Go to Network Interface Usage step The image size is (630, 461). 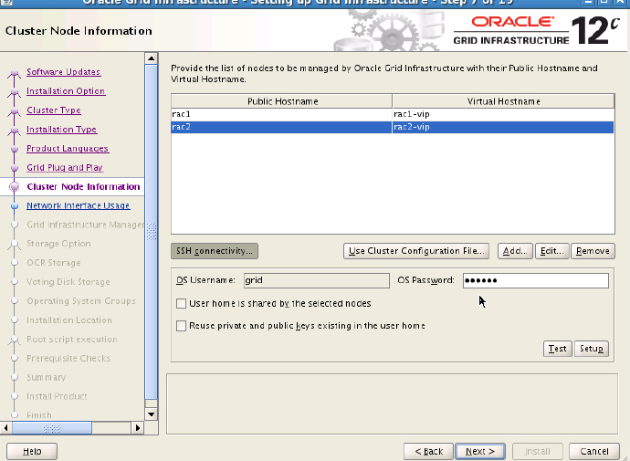coord(78,205)
